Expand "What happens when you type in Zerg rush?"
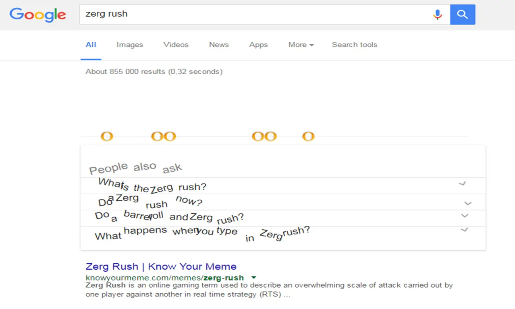The width and height of the screenshot is (515, 309). pos(464,230)
